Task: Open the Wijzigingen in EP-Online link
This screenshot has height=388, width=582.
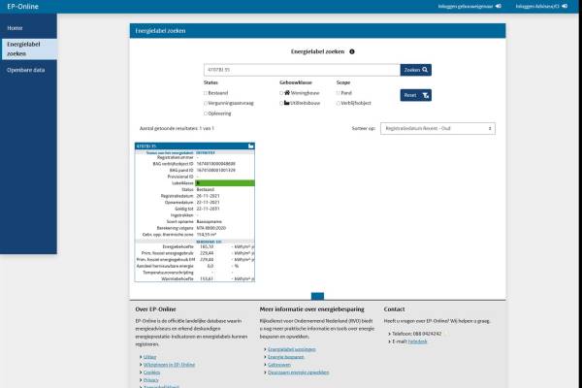Action: coord(169,365)
